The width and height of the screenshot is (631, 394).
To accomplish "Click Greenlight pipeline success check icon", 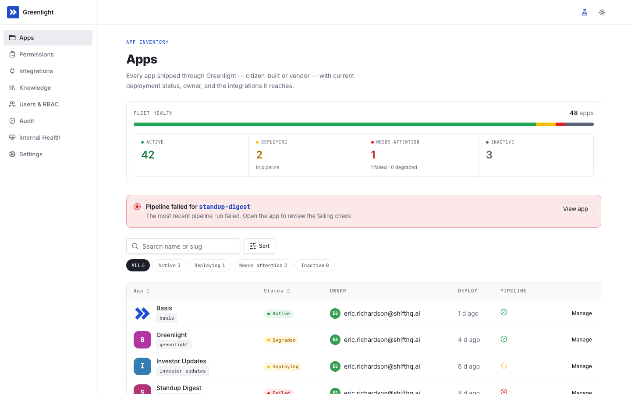I will (504, 339).
